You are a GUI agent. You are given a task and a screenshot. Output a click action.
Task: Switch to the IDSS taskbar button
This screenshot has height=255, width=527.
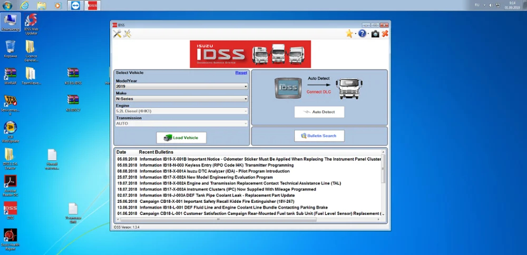(x=92, y=5)
